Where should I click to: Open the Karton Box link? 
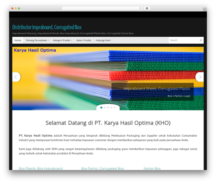coord(152,168)
